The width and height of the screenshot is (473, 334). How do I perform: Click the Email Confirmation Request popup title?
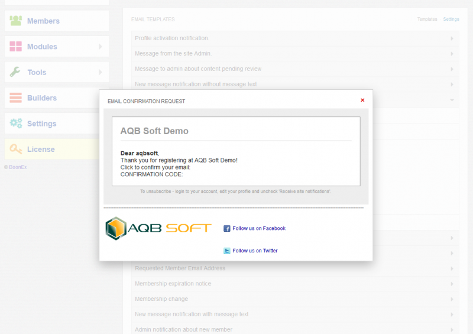tap(146, 101)
